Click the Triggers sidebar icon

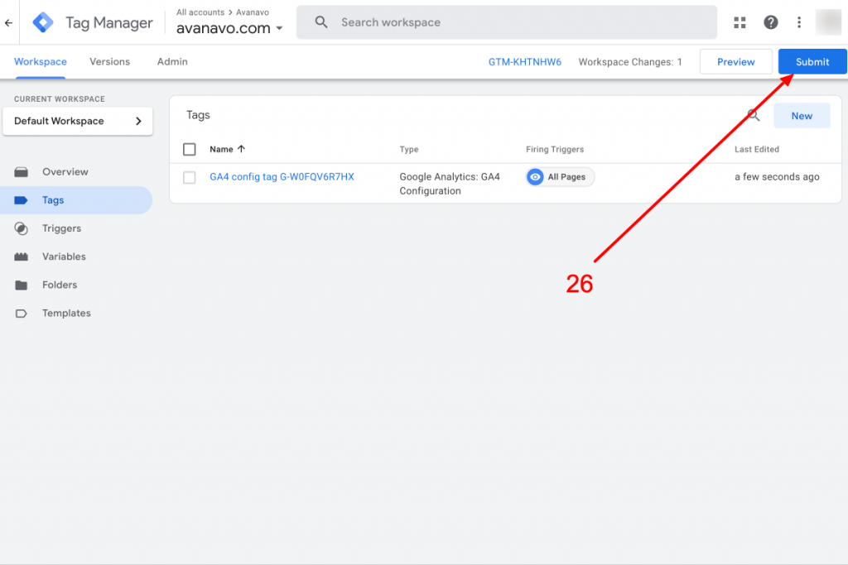tap(21, 228)
